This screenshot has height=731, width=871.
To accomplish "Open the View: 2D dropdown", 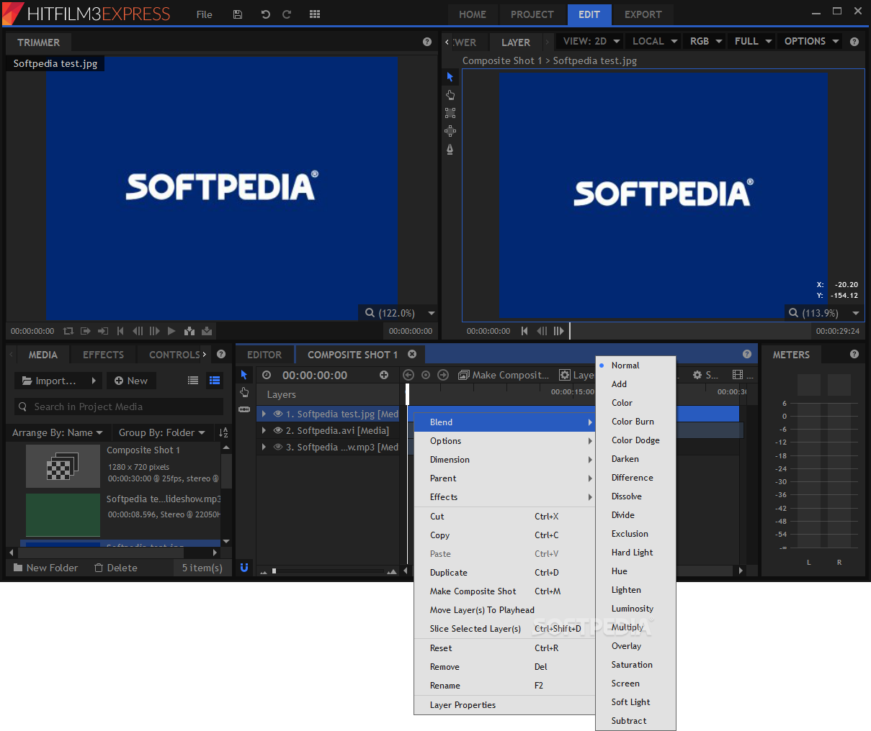I will [x=591, y=41].
